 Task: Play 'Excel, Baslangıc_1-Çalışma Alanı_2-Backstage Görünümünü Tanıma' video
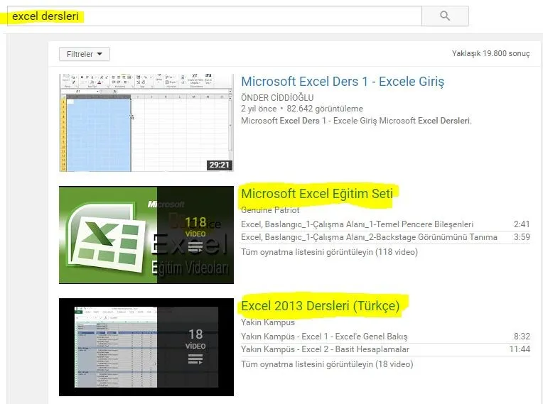pyautogui.click(x=369, y=237)
